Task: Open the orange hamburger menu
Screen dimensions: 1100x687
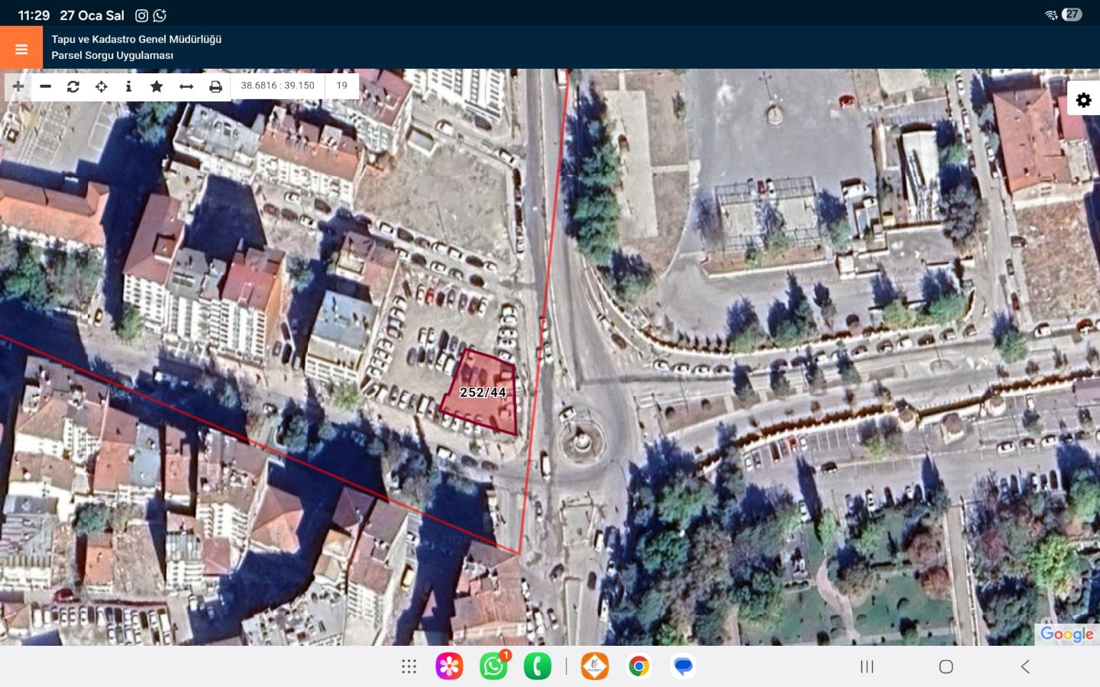Action: pos(21,49)
